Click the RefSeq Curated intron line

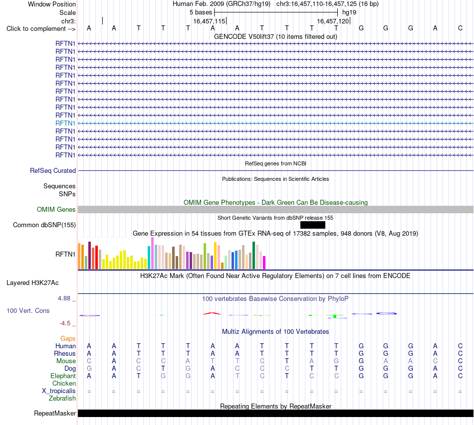(275, 170)
